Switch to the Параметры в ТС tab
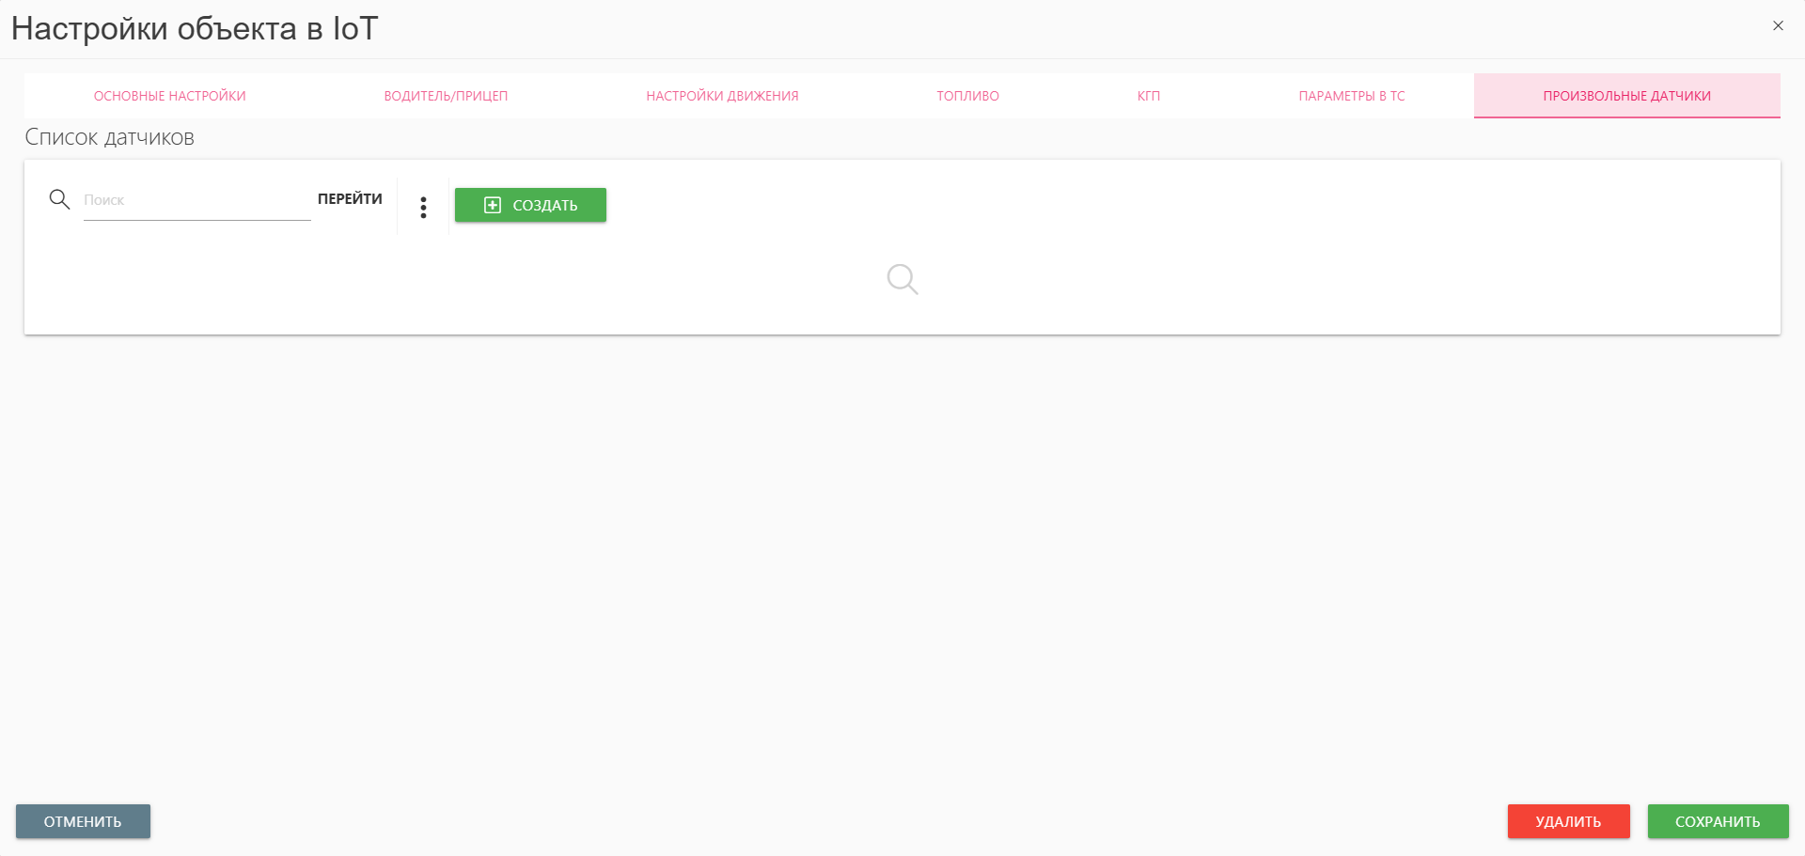Screen dimensions: 1805x856 [x=1351, y=96]
